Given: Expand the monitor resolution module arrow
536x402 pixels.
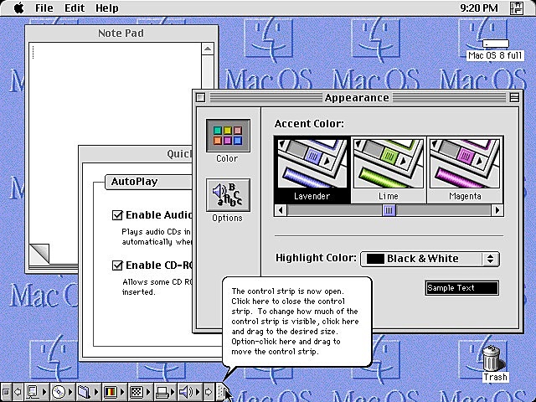Looking at the screenshot, I should [x=148, y=391].
